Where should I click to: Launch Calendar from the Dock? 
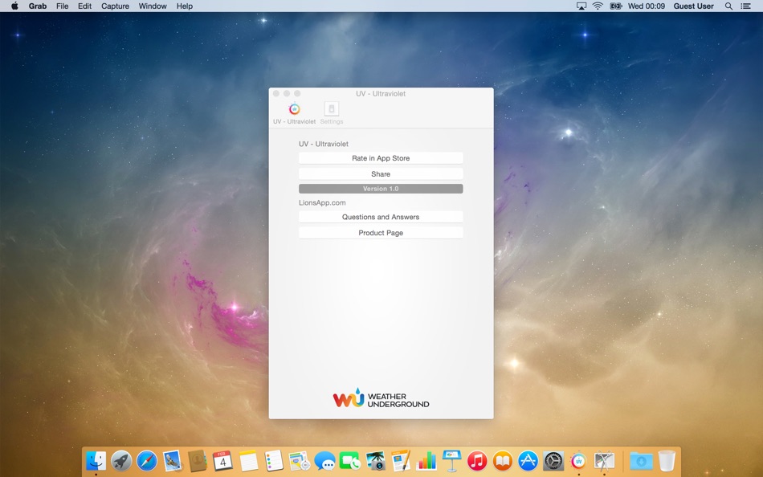(x=223, y=461)
